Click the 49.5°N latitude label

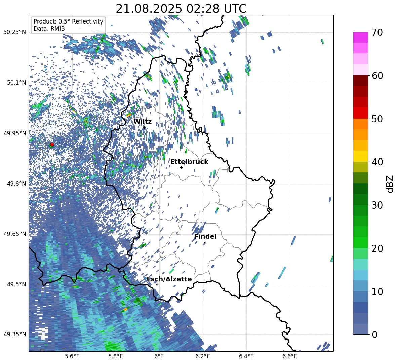(x=16, y=284)
